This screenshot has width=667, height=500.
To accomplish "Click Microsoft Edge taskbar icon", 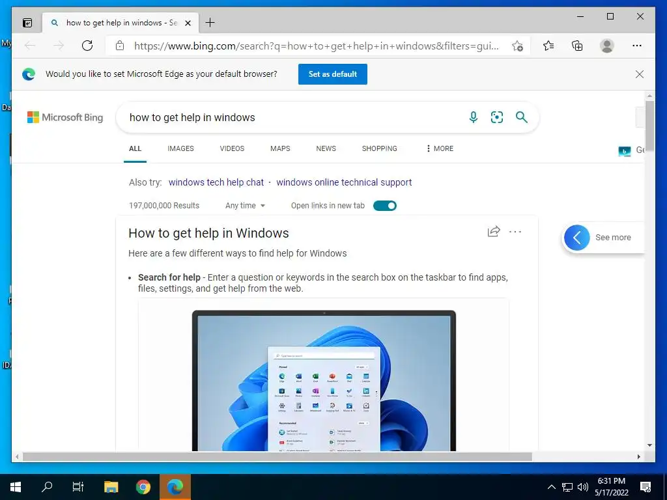I will click(175, 487).
